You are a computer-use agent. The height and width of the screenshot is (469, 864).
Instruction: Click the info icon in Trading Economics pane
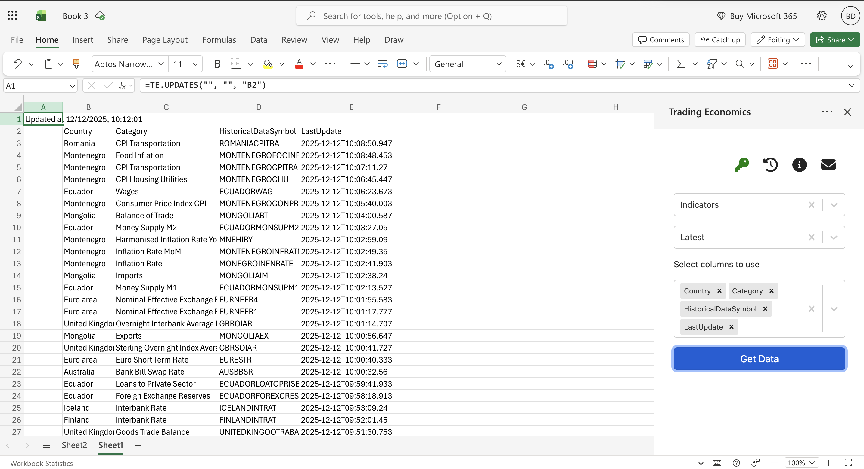tap(799, 164)
